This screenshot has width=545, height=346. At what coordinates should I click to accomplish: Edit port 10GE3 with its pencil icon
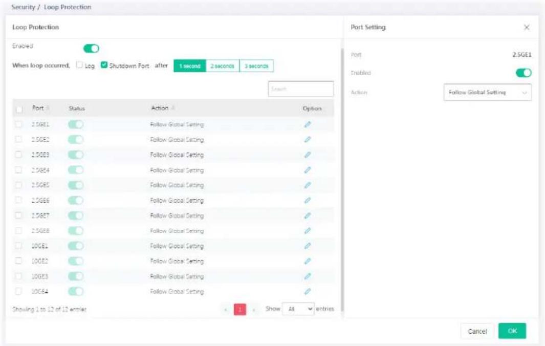(307, 276)
